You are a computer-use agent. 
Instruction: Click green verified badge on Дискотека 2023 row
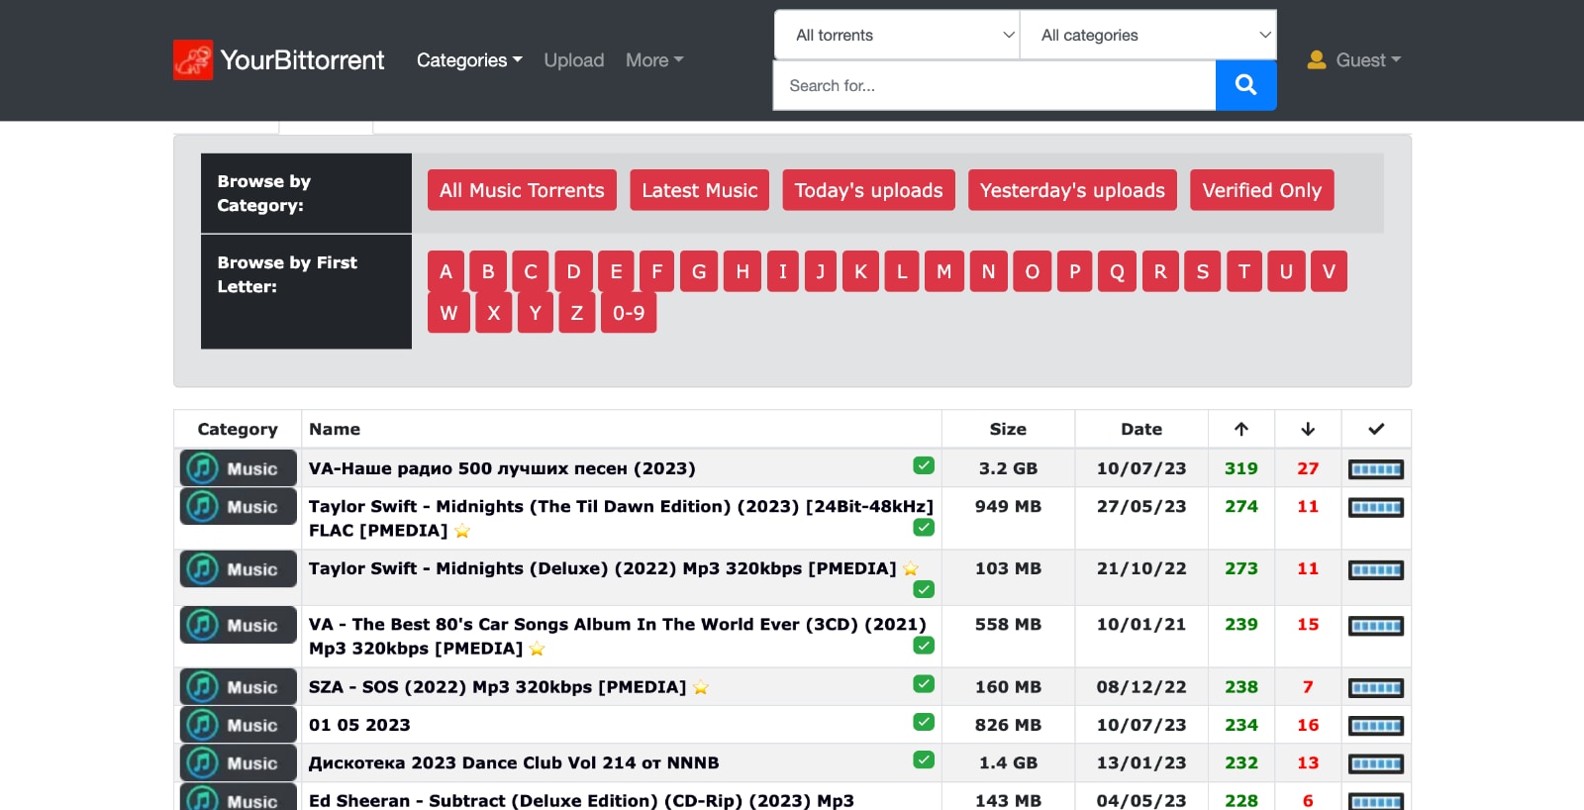[x=924, y=759]
